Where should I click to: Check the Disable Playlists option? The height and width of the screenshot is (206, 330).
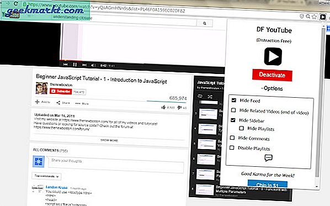click(x=232, y=147)
